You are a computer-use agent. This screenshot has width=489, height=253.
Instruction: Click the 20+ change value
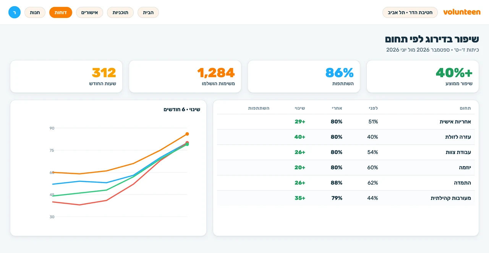(x=300, y=167)
